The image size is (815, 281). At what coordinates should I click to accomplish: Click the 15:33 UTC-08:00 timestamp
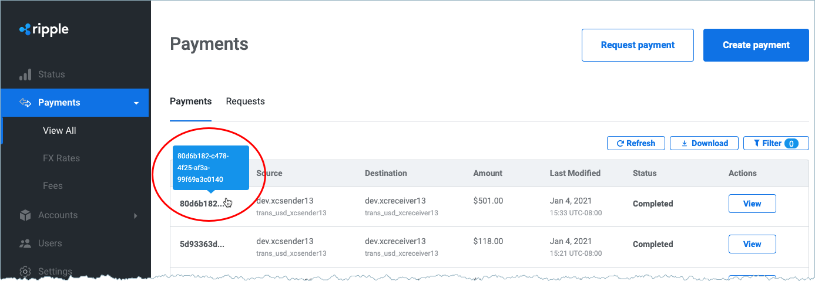(x=576, y=213)
